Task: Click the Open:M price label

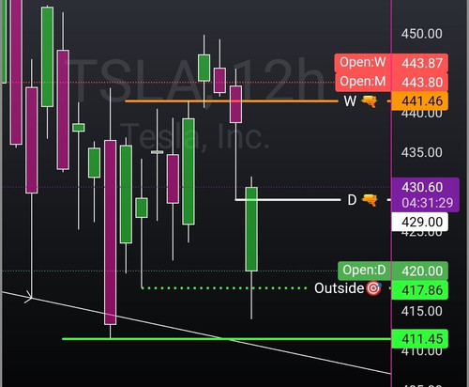Action: (363, 82)
